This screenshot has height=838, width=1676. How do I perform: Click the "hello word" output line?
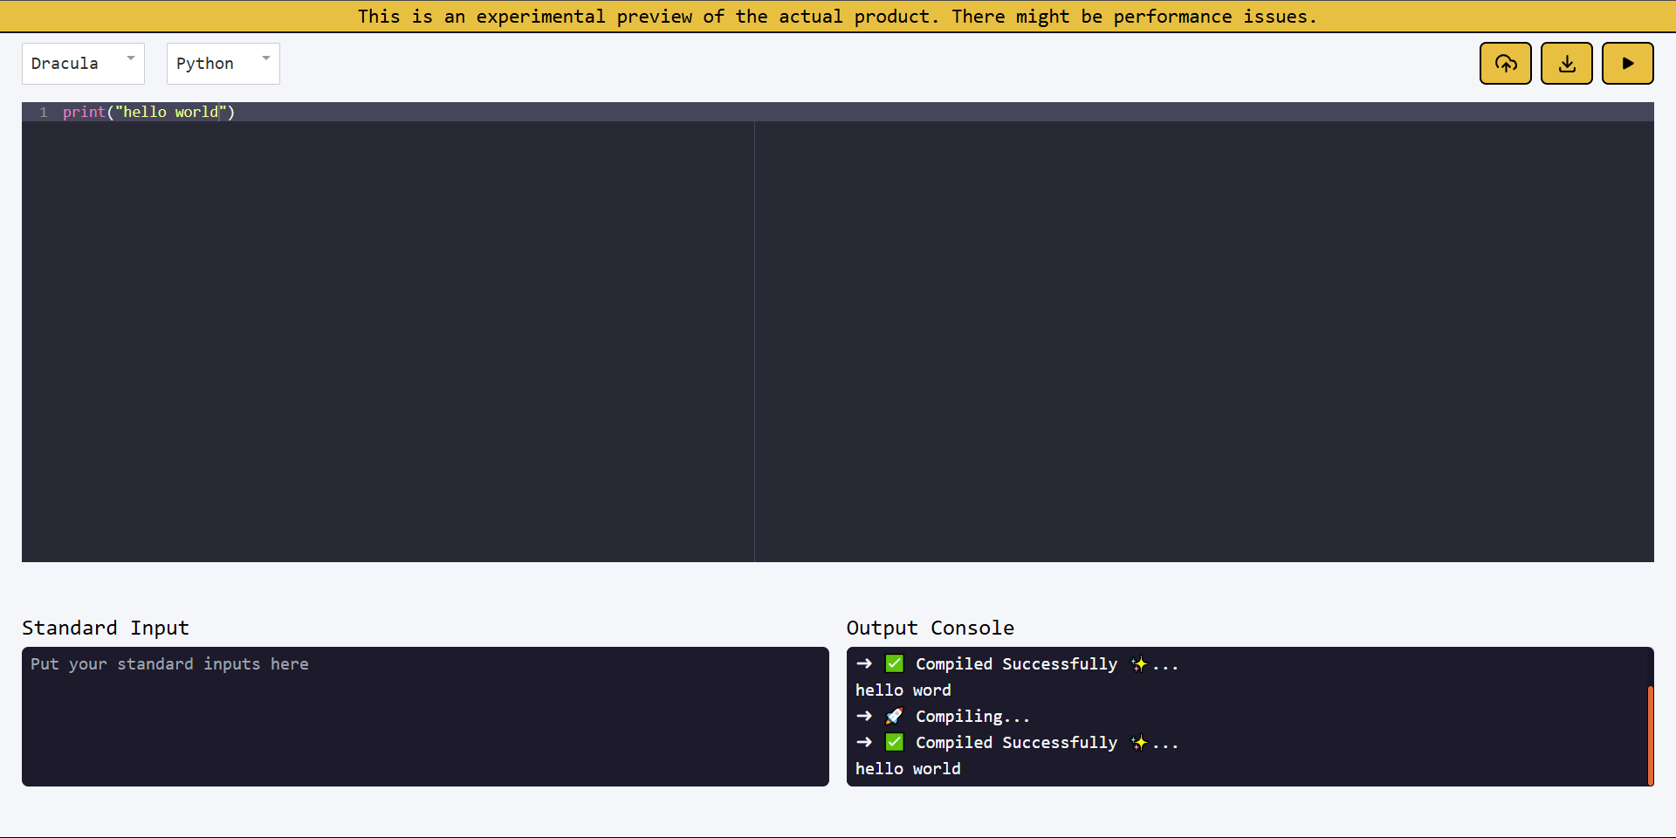[x=903, y=690]
